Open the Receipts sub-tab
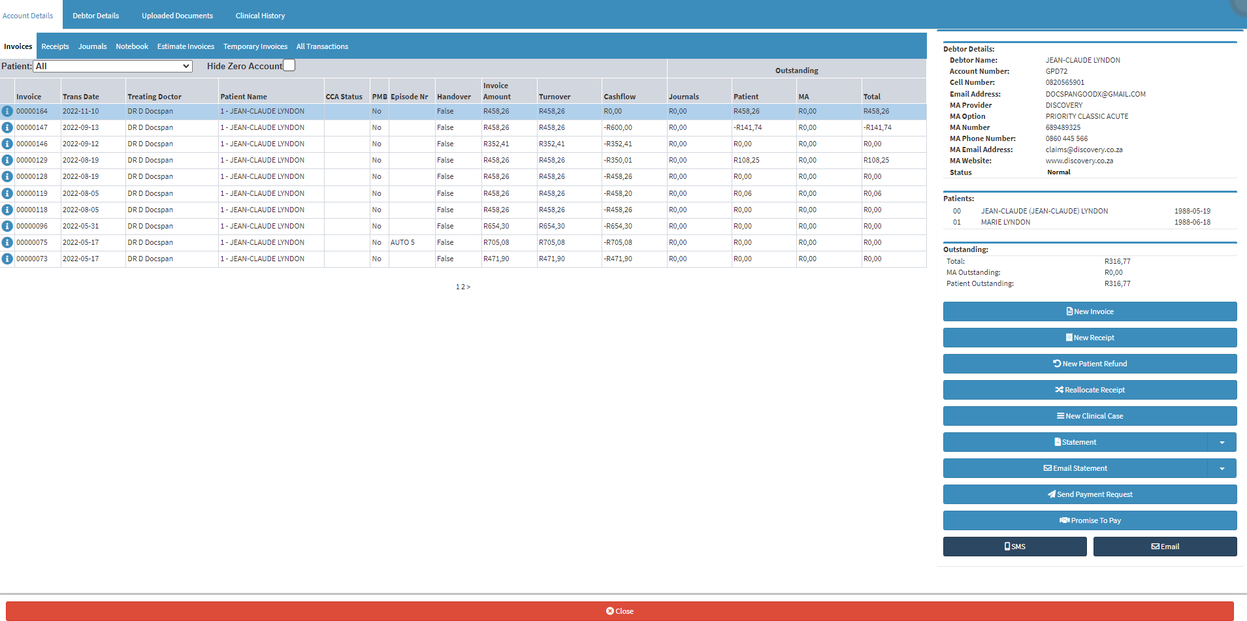Viewport: 1247px width, 621px height. coord(55,47)
